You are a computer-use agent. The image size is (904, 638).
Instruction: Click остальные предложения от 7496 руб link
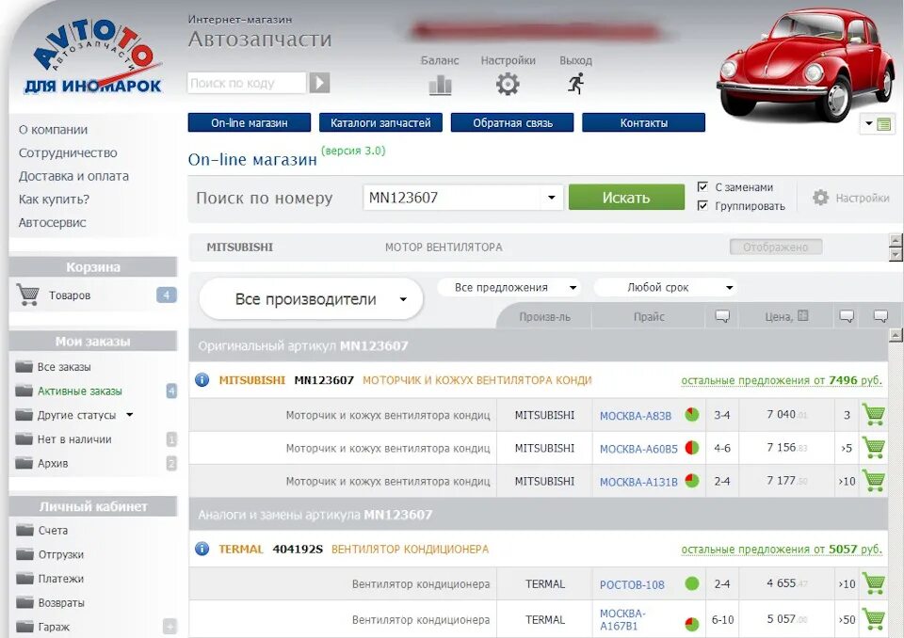tap(782, 380)
